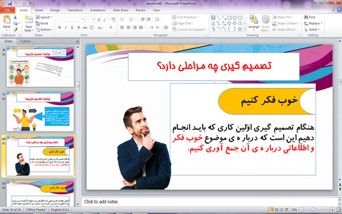Open the Section dropdown

click(x=44, y=29)
